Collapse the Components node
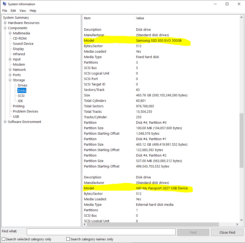The width and height of the screenshot is (245, 243). coord(5,28)
